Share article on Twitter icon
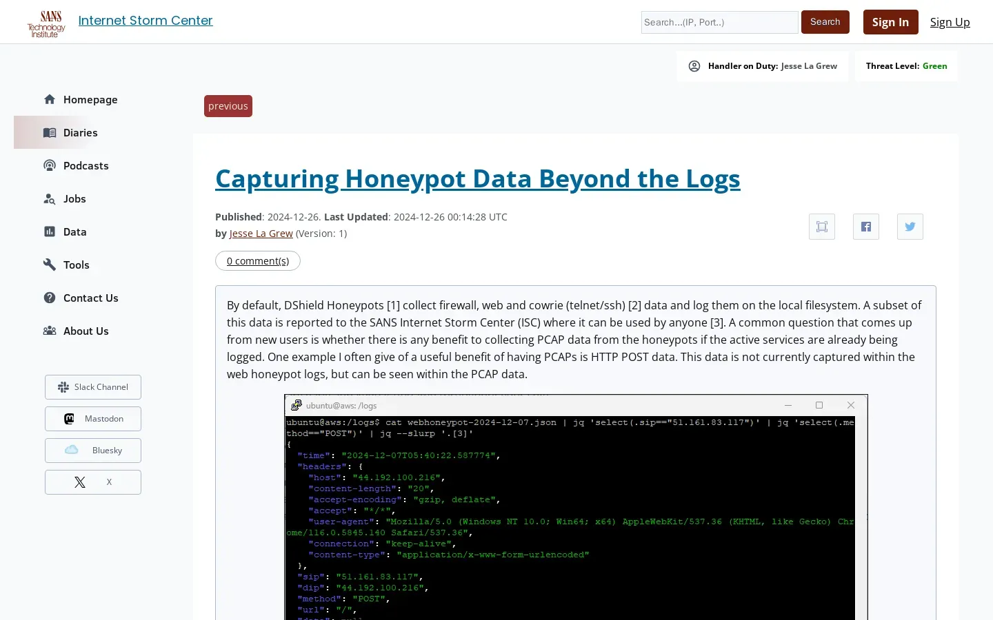 click(910, 227)
